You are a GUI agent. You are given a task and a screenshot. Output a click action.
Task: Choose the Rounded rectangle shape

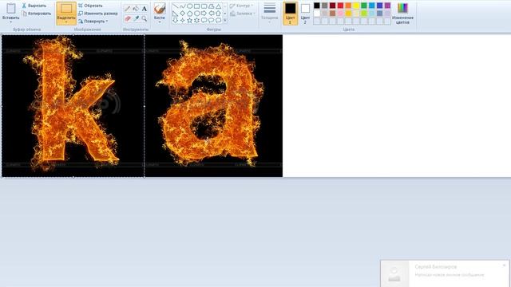click(x=204, y=6)
